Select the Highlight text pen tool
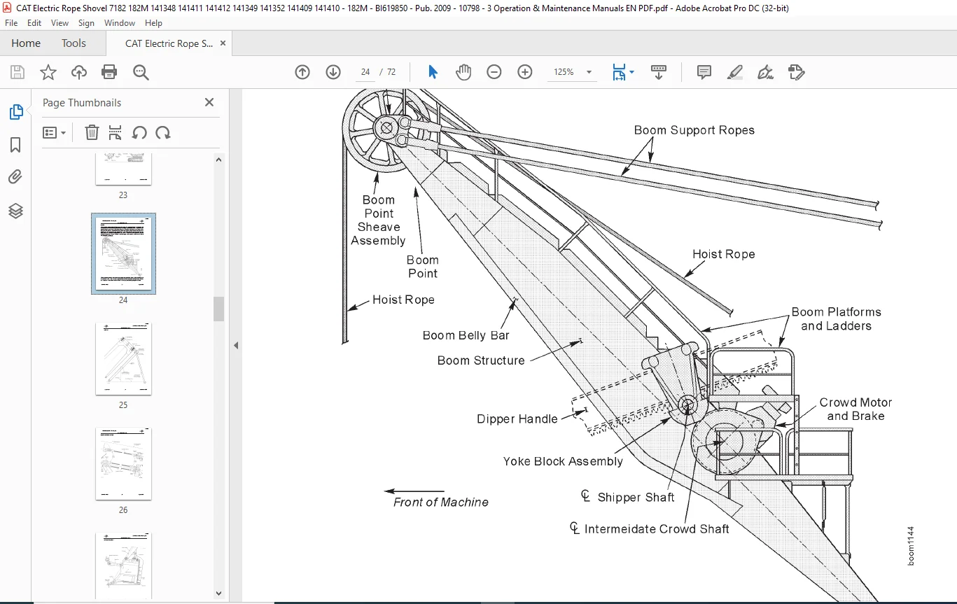Image resolution: width=957 pixels, height=604 pixels. click(x=734, y=72)
